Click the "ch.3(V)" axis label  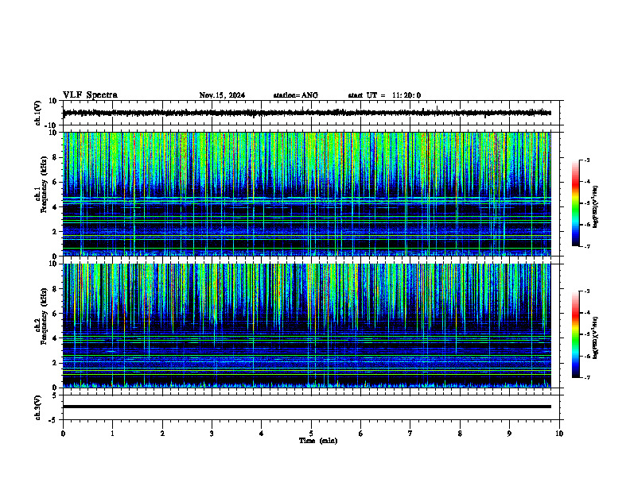38,407
